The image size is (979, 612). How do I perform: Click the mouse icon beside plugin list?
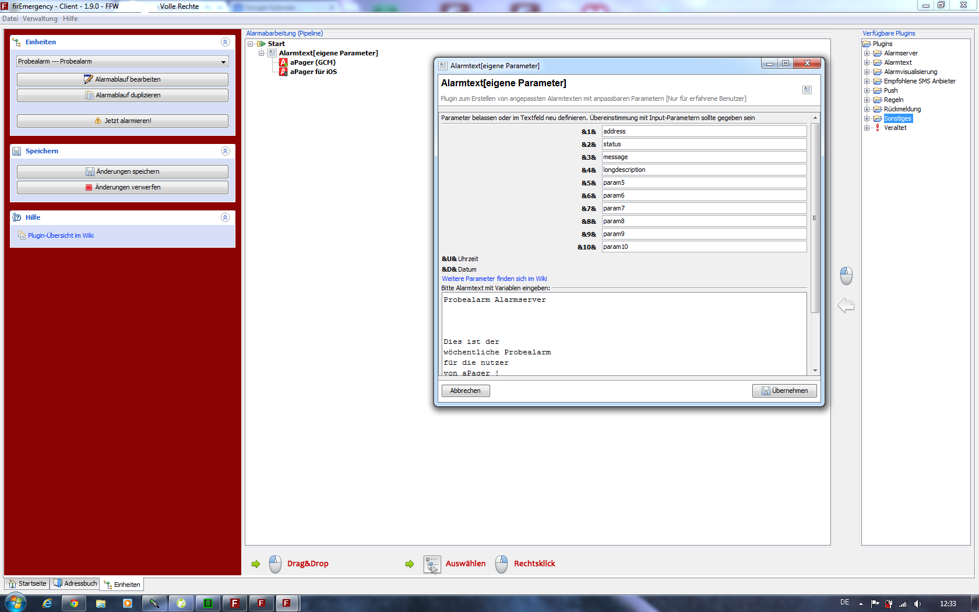pos(846,275)
